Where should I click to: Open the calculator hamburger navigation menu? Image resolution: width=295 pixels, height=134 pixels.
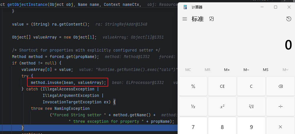(x=185, y=19)
